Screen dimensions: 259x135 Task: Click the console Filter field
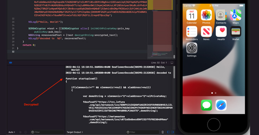142,132
